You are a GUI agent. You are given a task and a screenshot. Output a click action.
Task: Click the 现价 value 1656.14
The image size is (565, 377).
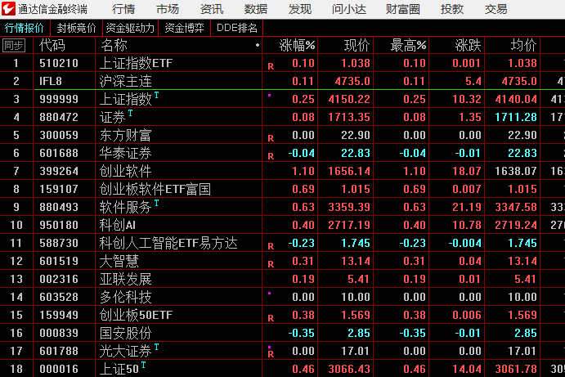pyautogui.click(x=349, y=171)
